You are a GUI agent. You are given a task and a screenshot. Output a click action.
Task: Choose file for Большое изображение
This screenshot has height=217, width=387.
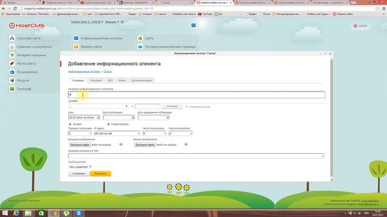(x=80, y=145)
